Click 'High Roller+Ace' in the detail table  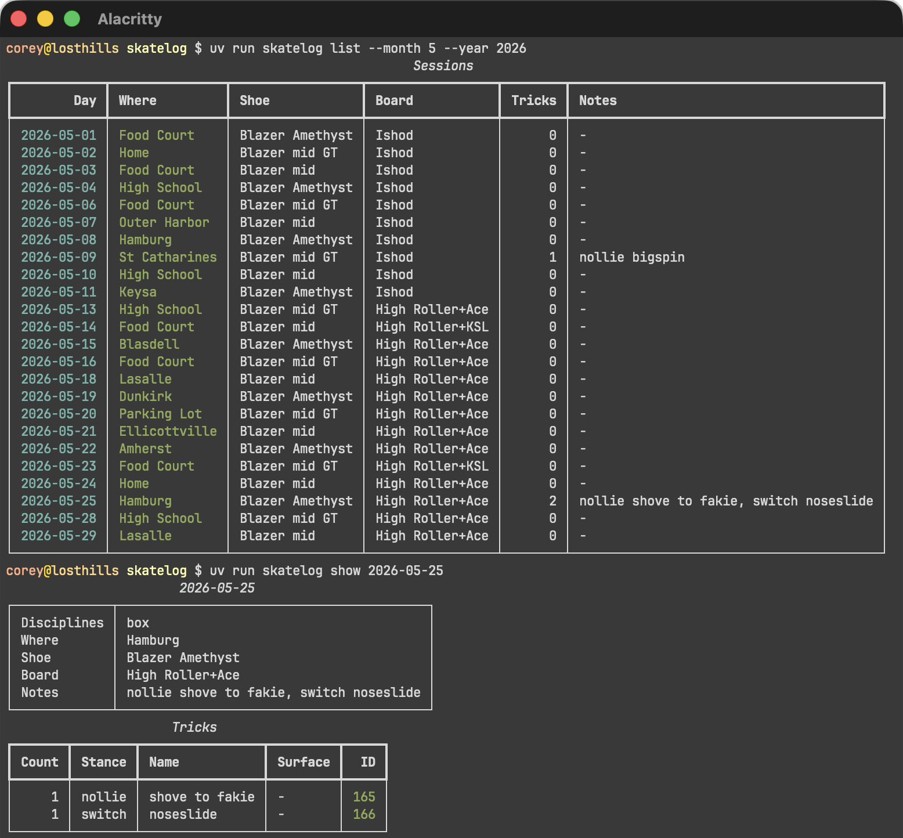(183, 675)
